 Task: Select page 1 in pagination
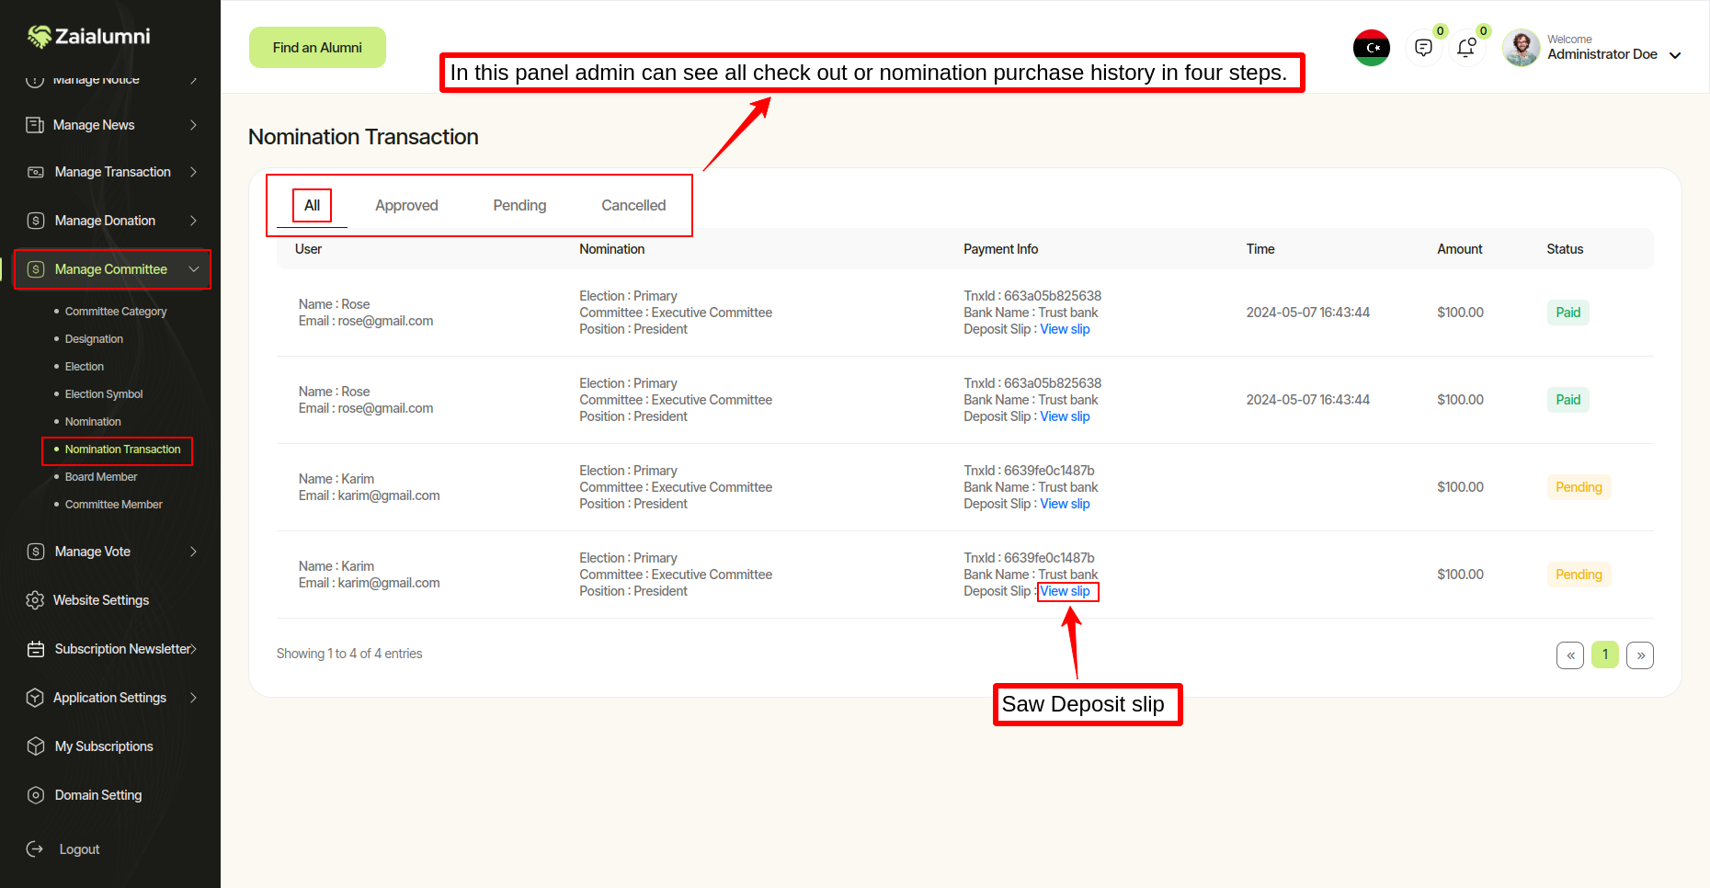(x=1605, y=655)
